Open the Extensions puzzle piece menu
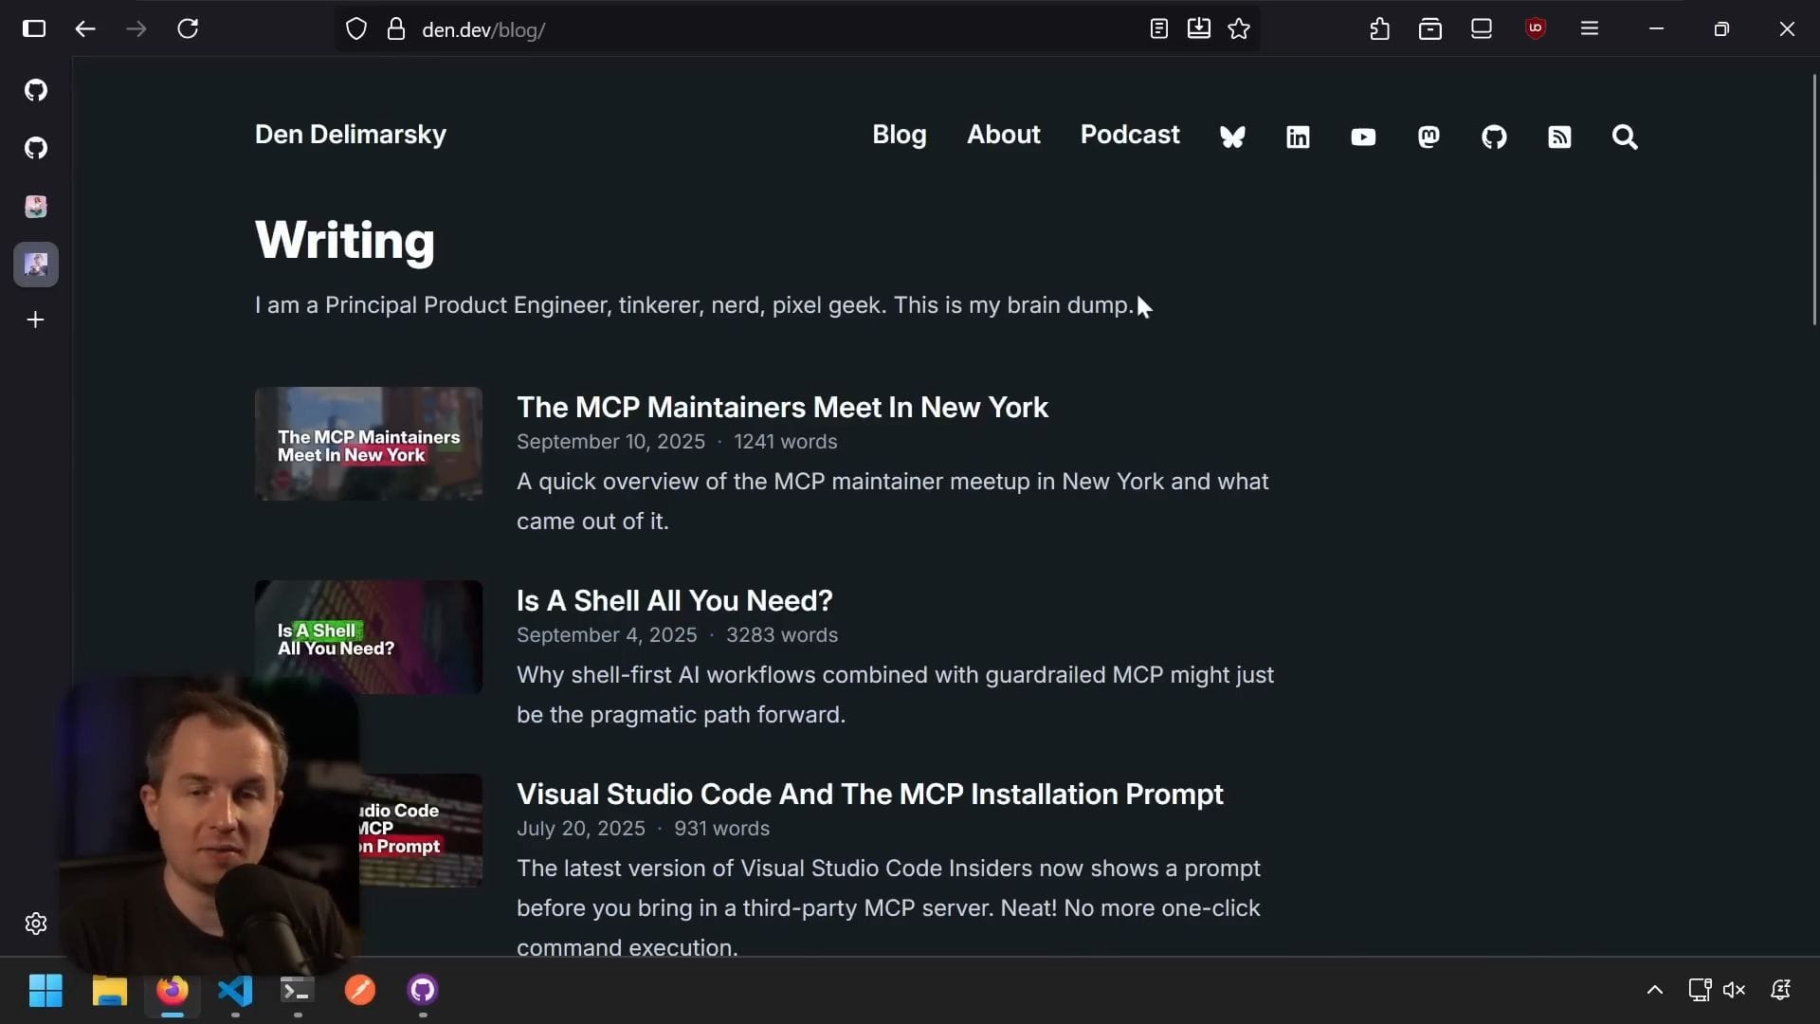This screenshot has width=1820, height=1024. pos(1380,29)
